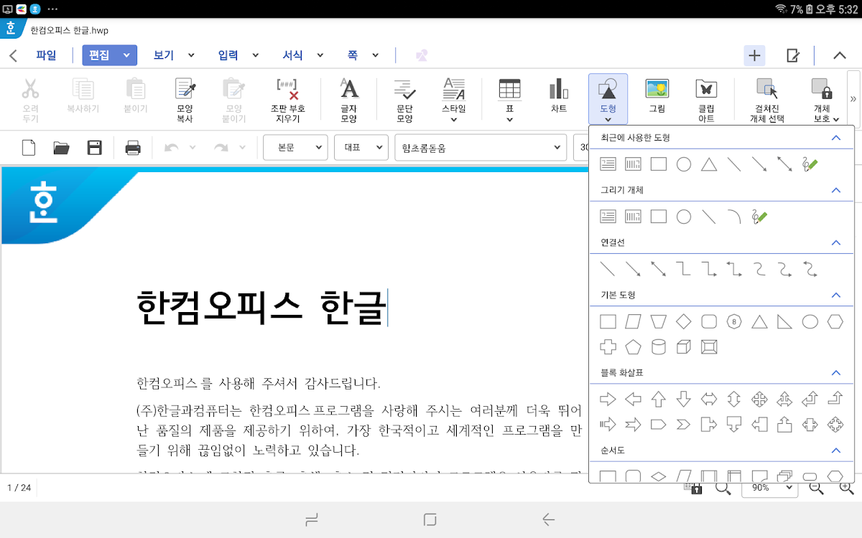This screenshot has width=862, height=538.
Task: Click the 글자 모양 character format icon
Action: point(348,98)
